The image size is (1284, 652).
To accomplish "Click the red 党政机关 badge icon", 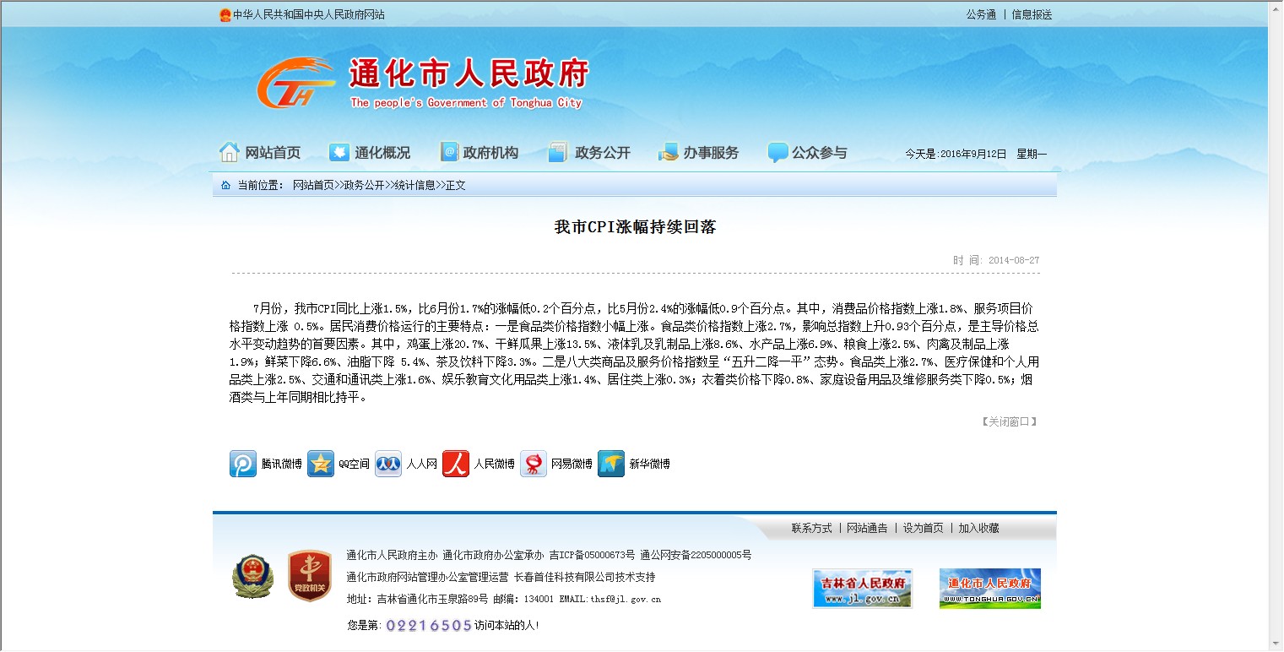I will point(309,576).
